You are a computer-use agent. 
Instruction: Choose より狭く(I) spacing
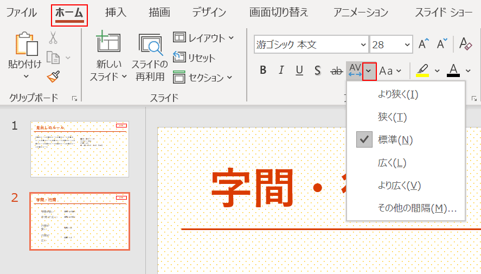(x=406, y=94)
